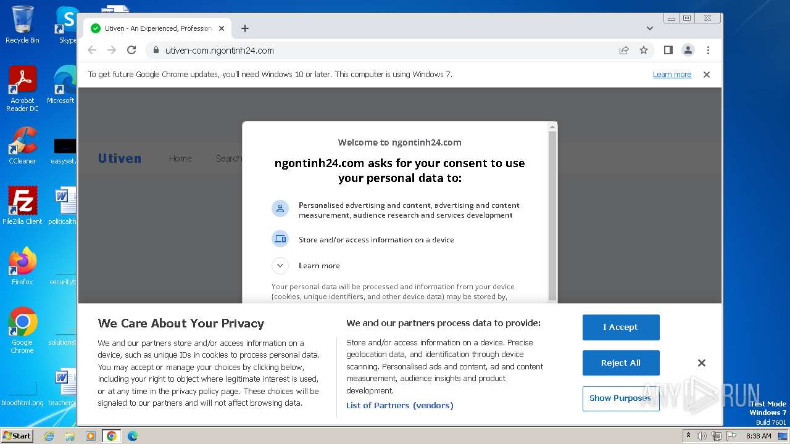Open the List of Partners (vendors) link
Image resolution: width=790 pixels, height=444 pixels.
click(x=400, y=406)
